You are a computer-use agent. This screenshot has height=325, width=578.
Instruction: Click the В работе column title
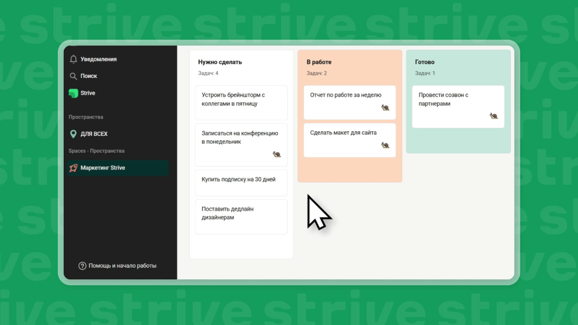(x=319, y=62)
